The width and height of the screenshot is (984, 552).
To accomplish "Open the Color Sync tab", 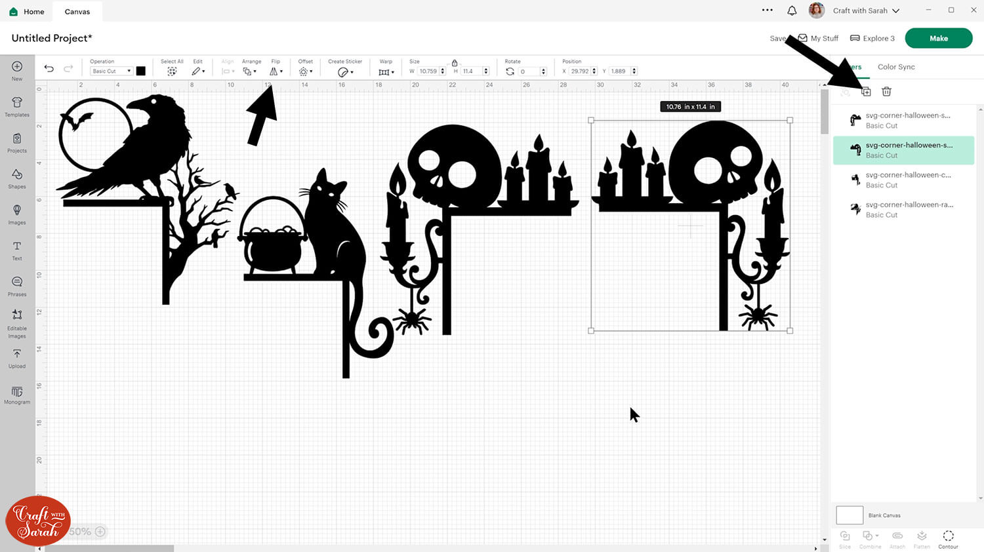I will pyautogui.click(x=896, y=67).
